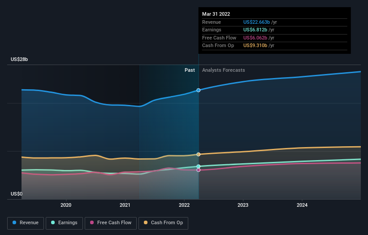Click the Analysts Forecasts label
The height and width of the screenshot is (235, 368).
pyautogui.click(x=223, y=70)
